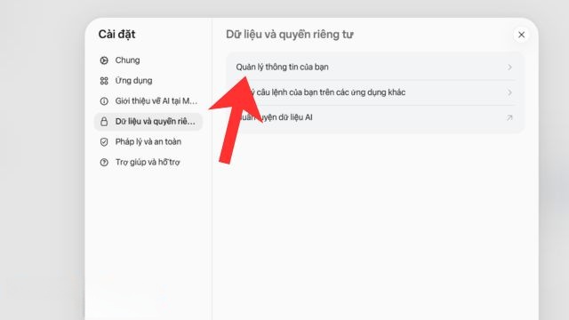Open Giới thiệu về AI tại M... section
This screenshot has width=569, height=320.
click(148, 100)
